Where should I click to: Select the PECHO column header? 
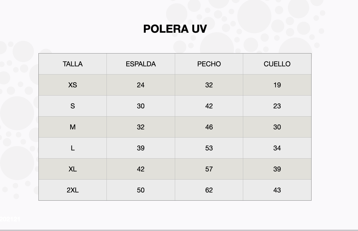point(209,64)
